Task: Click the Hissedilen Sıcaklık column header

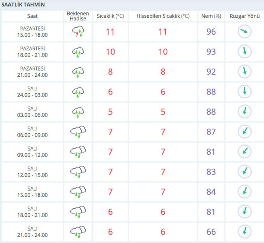Action: click(163, 16)
